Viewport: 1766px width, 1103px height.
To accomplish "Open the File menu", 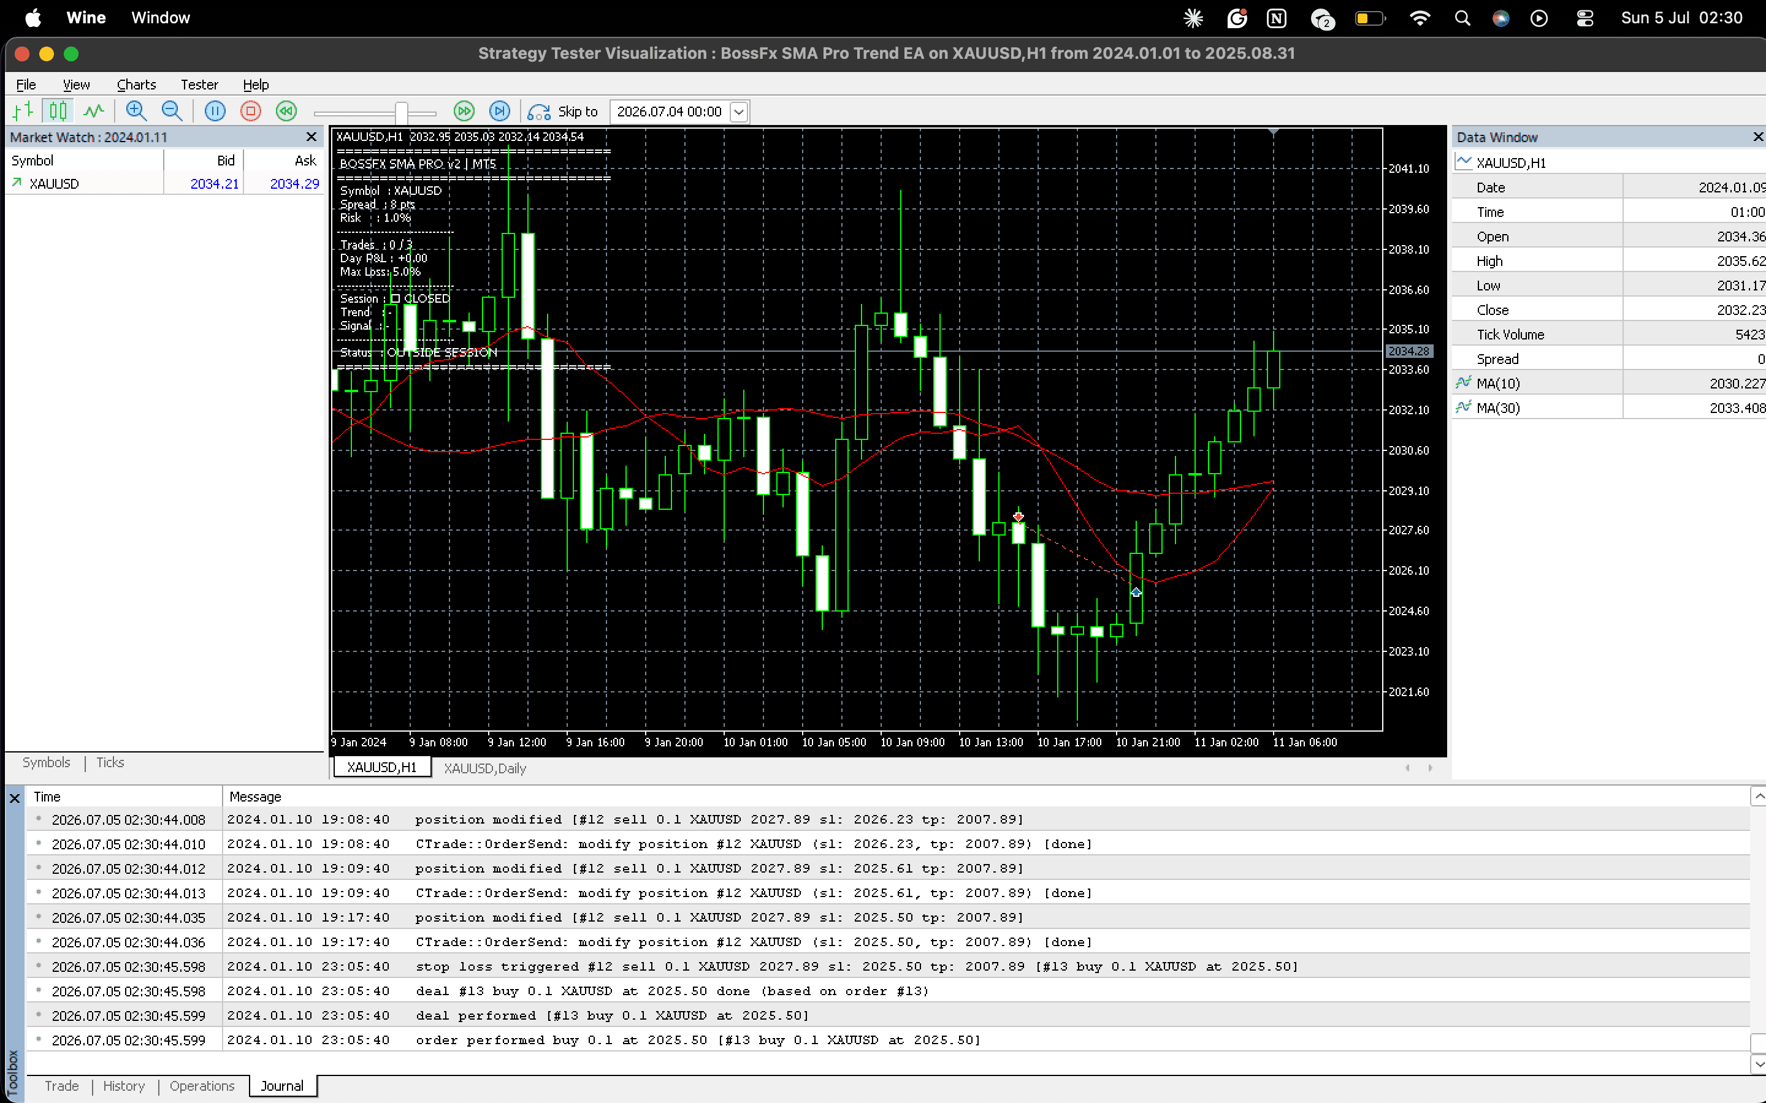I will click(x=26, y=84).
